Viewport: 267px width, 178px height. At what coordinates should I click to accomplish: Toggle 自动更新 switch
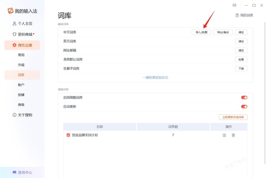click(244, 107)
